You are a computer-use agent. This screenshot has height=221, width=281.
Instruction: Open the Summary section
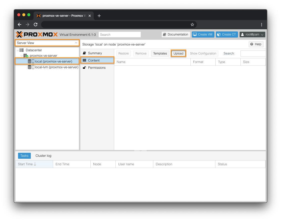pos(97,53)
